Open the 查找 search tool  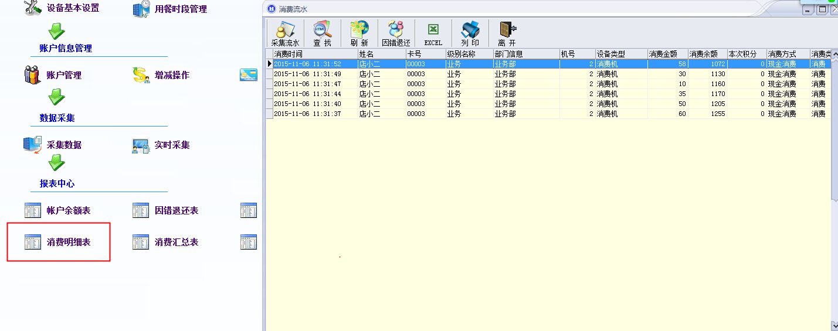322,33
